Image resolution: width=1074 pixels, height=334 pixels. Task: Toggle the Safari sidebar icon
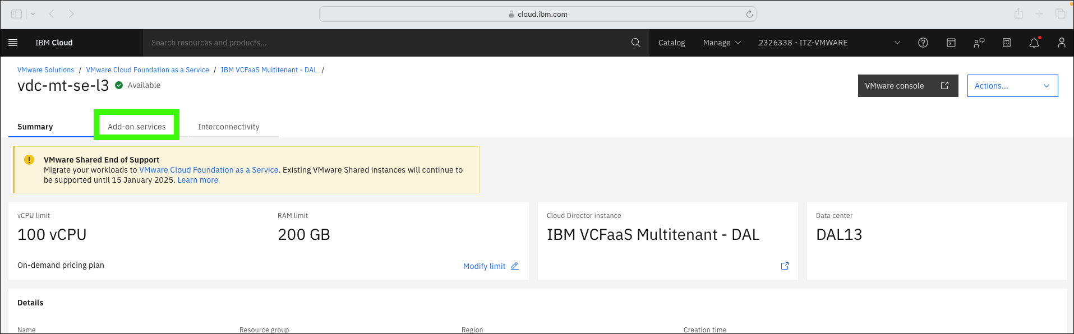click(x=17, y=13)
